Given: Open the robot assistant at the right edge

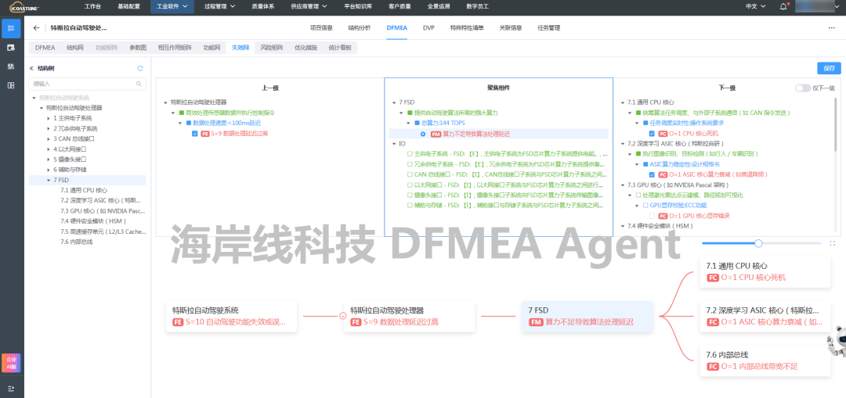Looking at the screenshot, I should pyautogui.click(x=837, y=343).
